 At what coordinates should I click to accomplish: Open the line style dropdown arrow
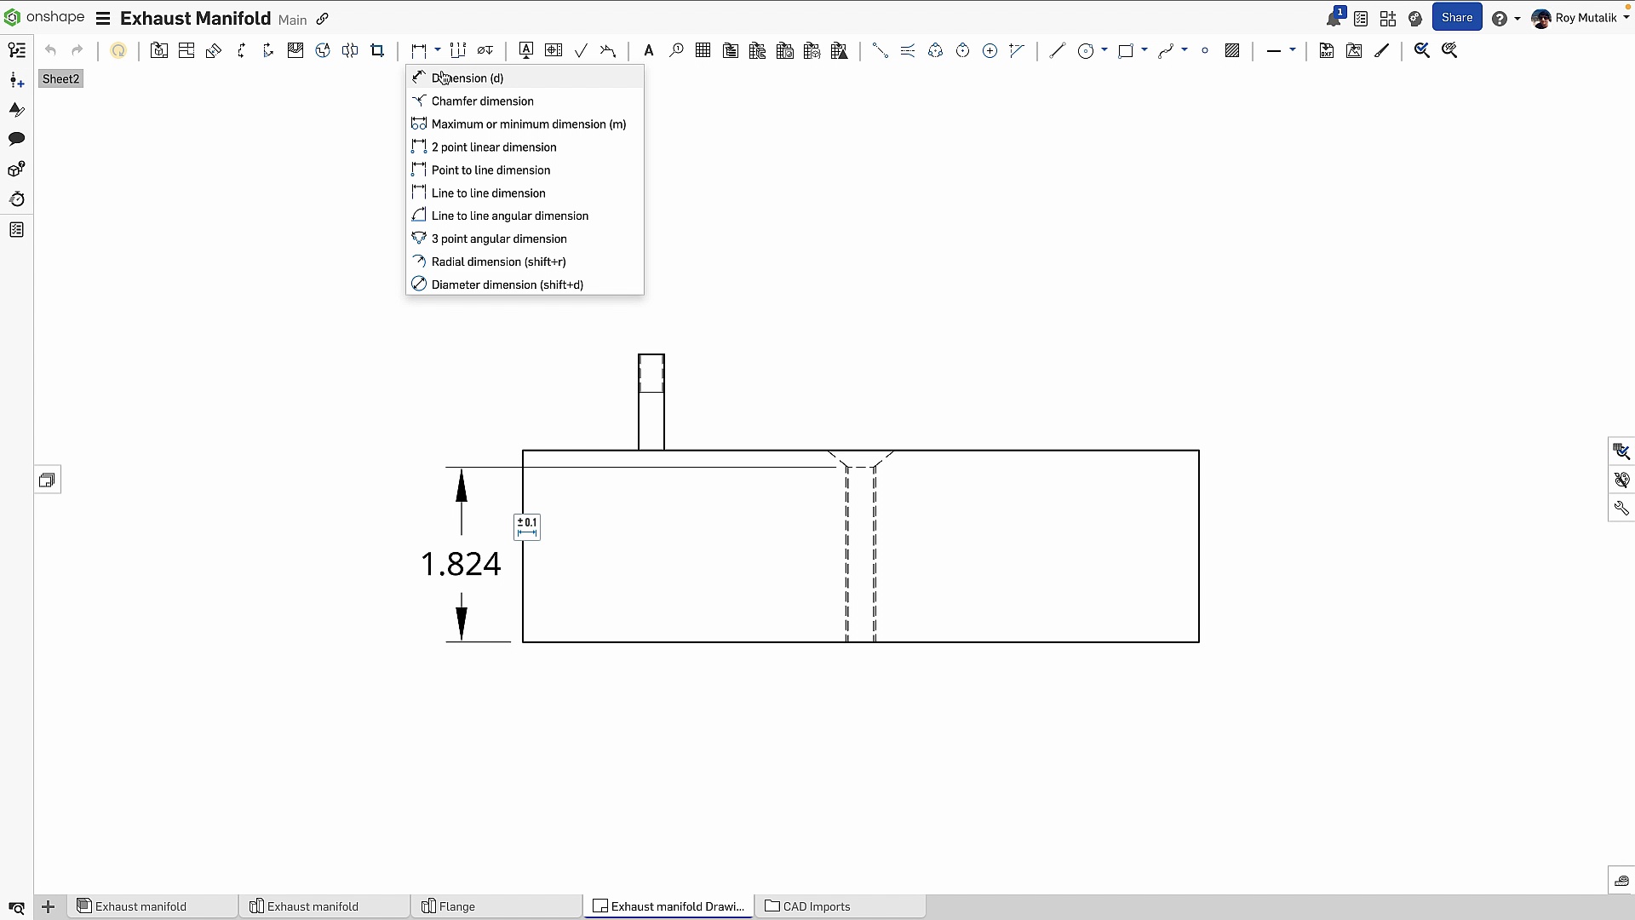coord(1293,50)
